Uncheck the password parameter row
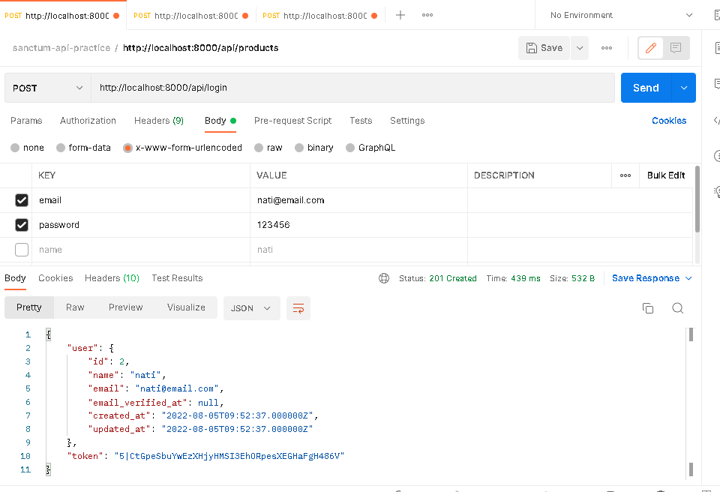 tap(21, 224)
